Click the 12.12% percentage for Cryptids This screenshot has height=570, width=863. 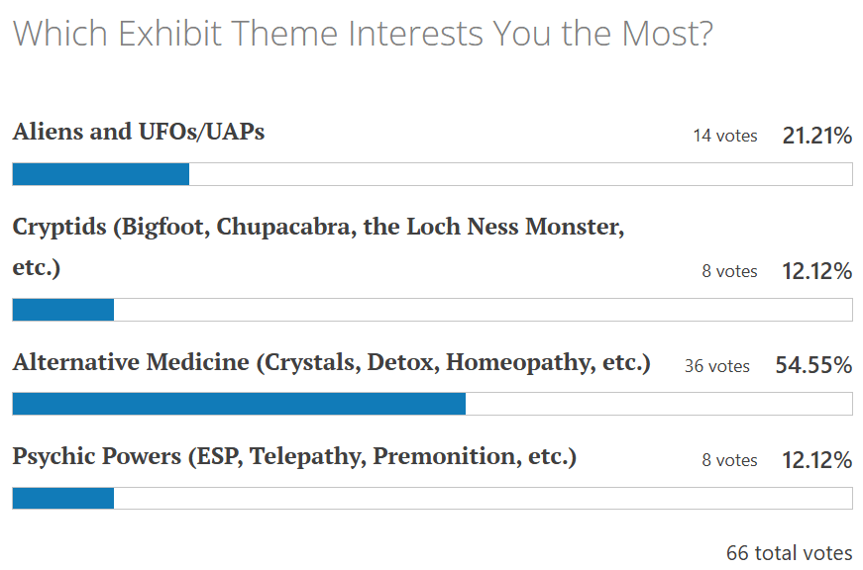816,271
